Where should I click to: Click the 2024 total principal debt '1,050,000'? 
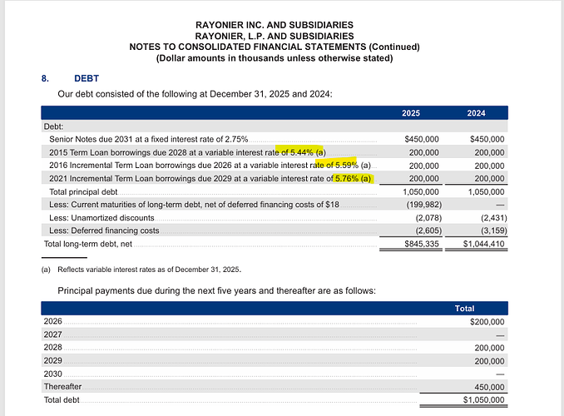[x=487, y=192]
